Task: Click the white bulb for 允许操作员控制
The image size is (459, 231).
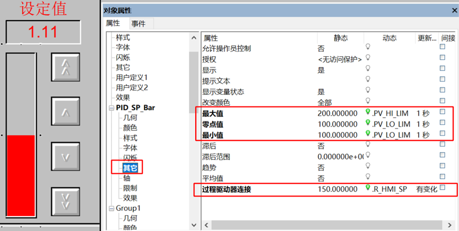Action: 368,47
